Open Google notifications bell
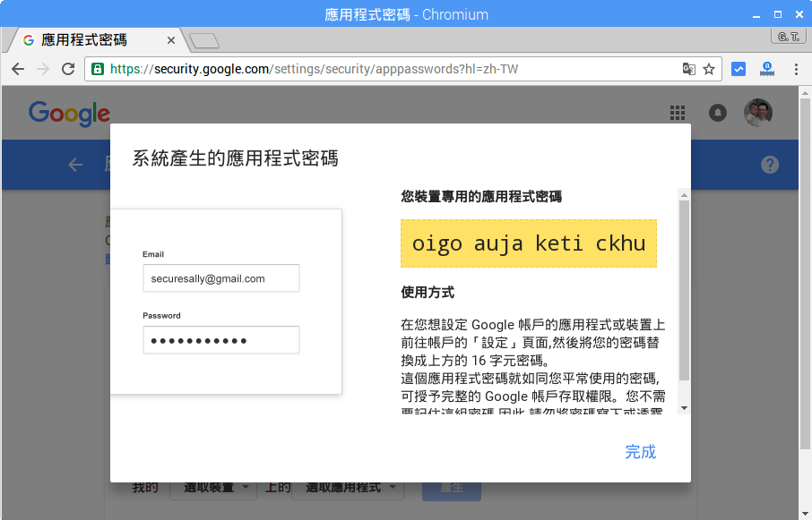Screen dimensions: 812x520 click(717, 113)
